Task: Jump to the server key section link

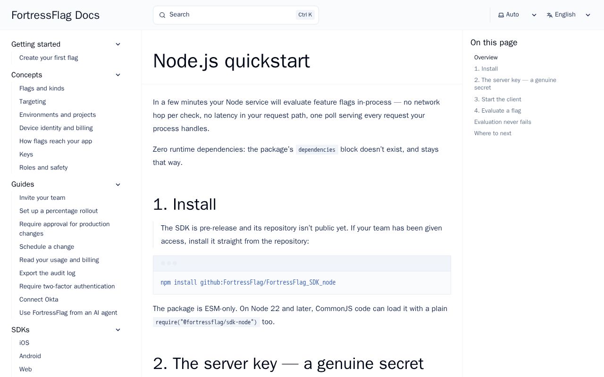Action: point(515,84)
